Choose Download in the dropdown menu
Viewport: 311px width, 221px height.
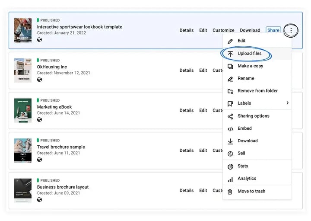257,141
